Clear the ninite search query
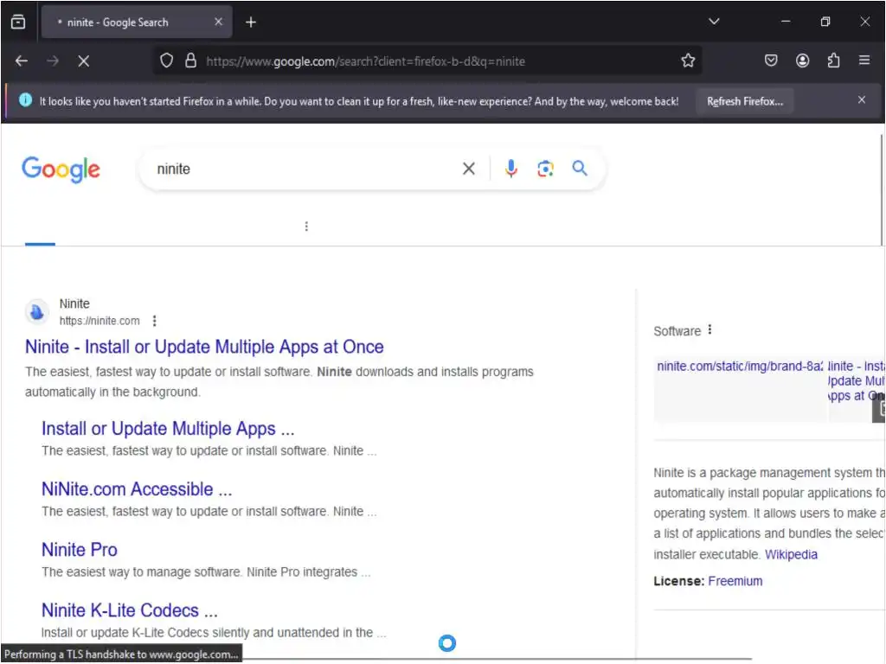 click(468, 169)
